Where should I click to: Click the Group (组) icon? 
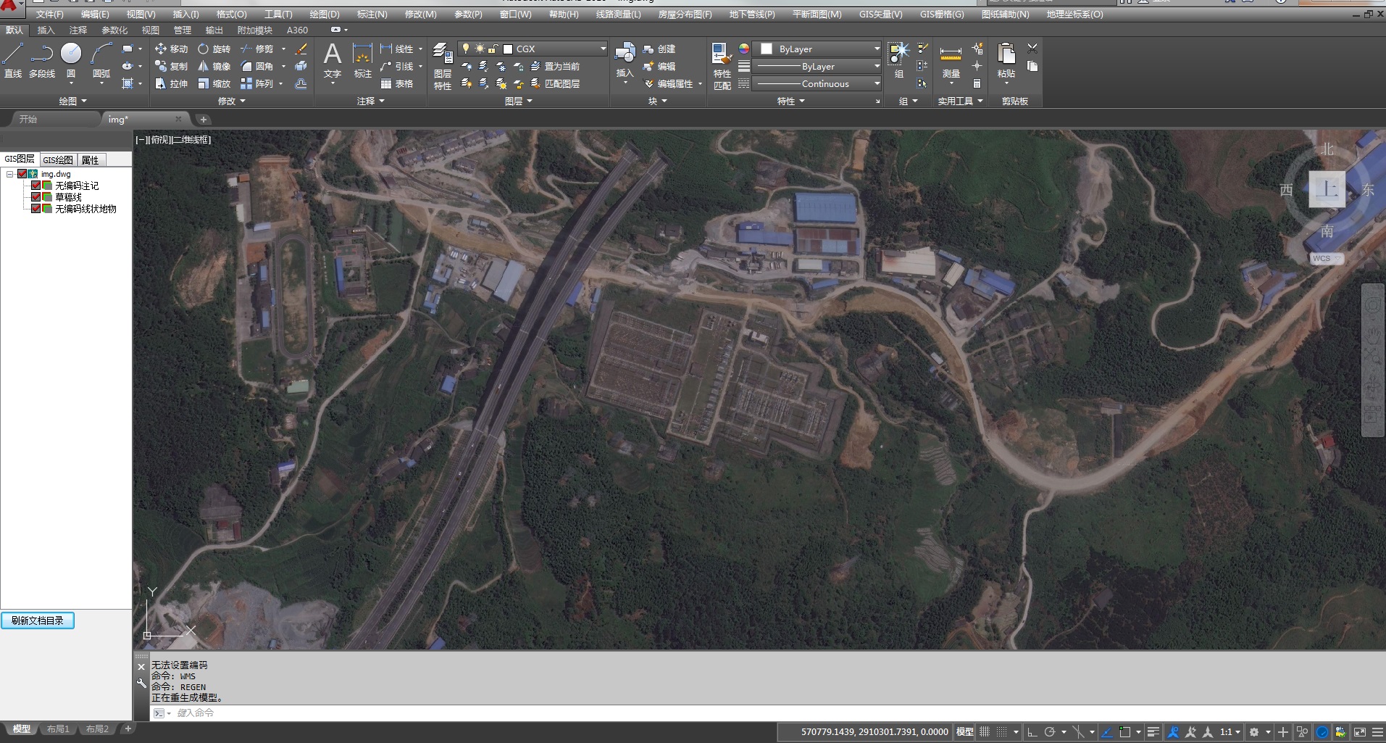pyautogui.click(x=899, y=60)
